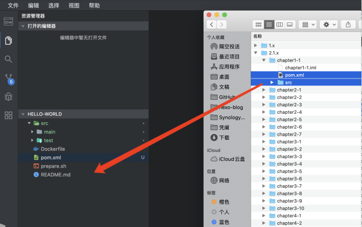Open the Finder gear action dropdown

pyautogui.click(x=329, y=25)
